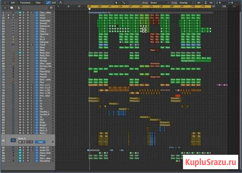This screenshot has height=173, width=242.
Task: Click the Pizz track icon
Action: (13, 82)
